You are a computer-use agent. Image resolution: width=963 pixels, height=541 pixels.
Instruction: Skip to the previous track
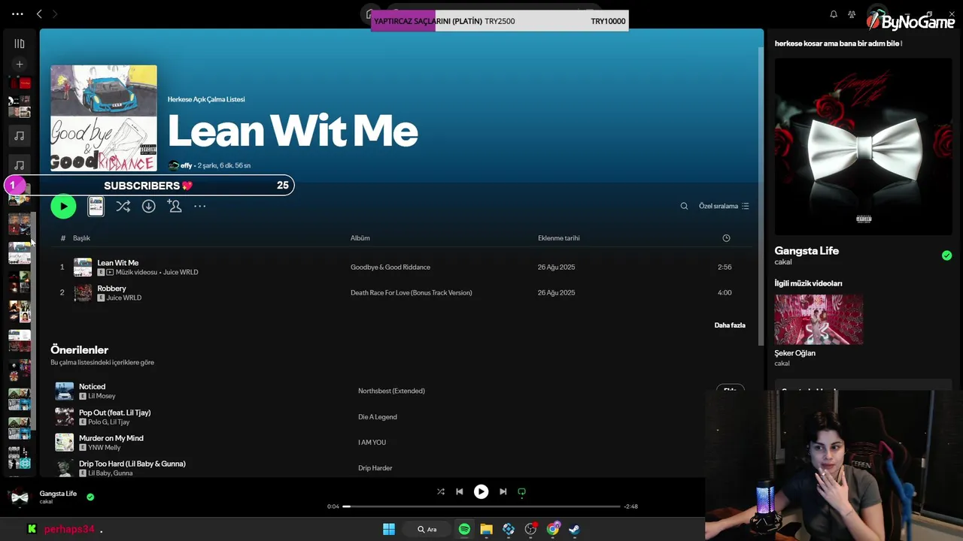tap(460, 491)
